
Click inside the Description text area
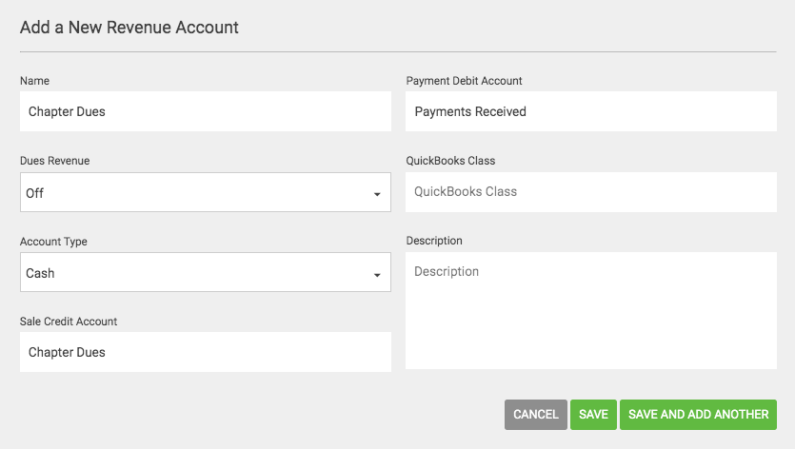click(x=590, y=311)
